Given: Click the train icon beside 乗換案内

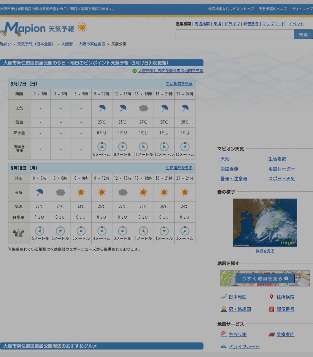Looking at the screenshot, I should point(271,334).
